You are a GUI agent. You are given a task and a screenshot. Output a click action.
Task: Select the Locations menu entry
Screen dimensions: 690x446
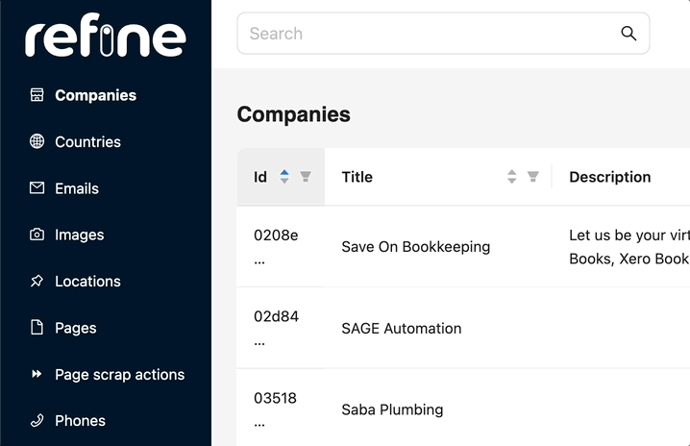[x=87, y=282]
